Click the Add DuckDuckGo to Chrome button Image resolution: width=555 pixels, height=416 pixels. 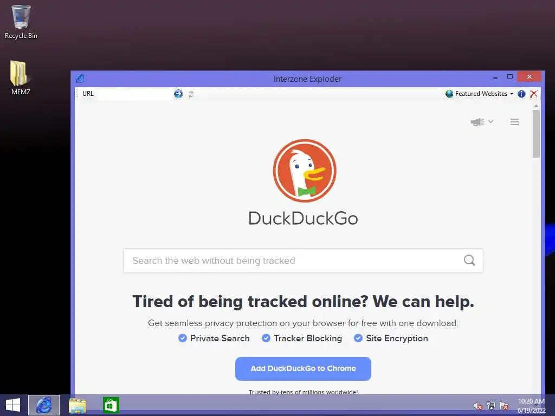[303, 368]
